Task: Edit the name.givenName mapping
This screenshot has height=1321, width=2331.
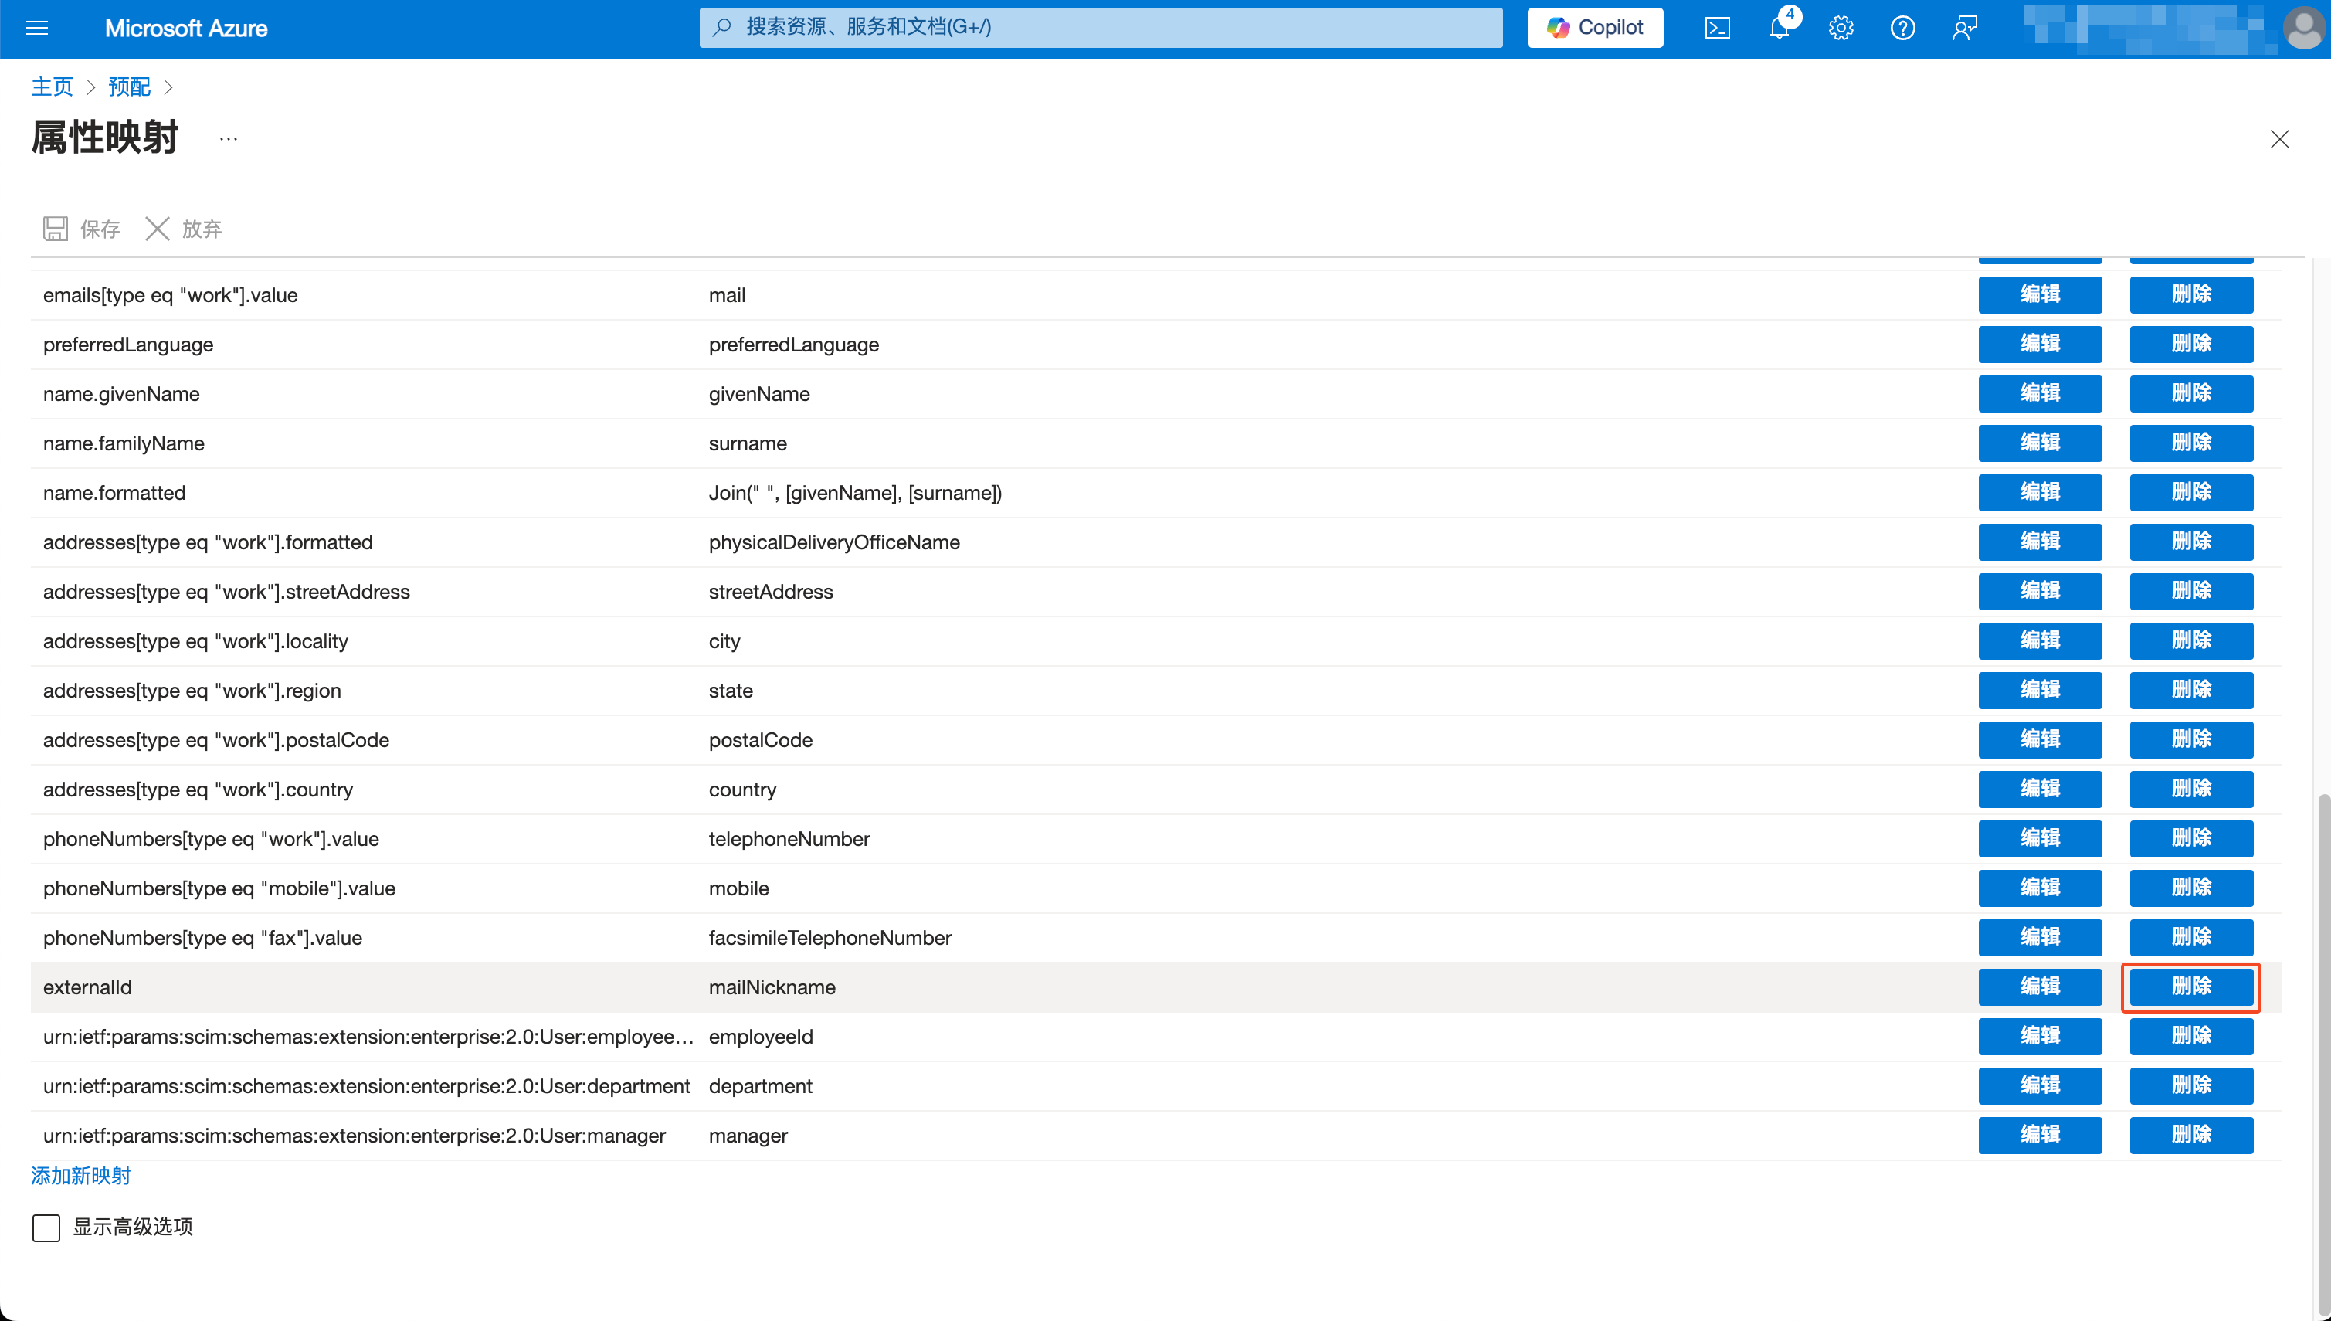Action: coord(2040,393)
